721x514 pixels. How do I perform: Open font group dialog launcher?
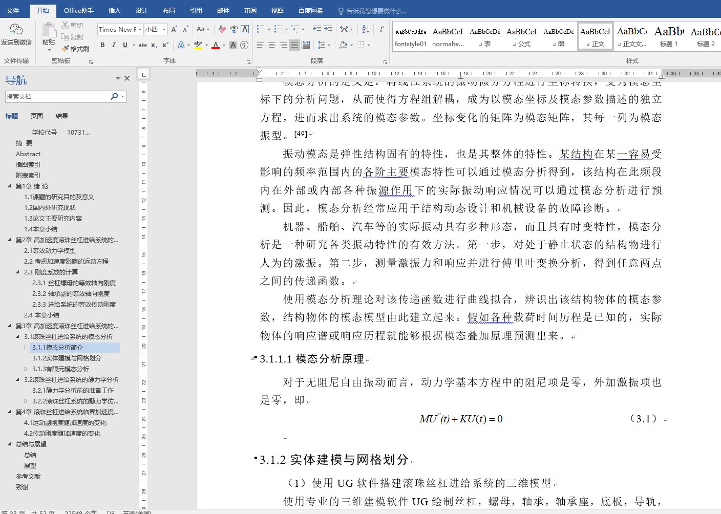click(x=248, y=61)
